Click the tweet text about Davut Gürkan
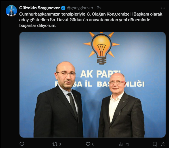The height and width of the screenshot is (148, 169). tap(91, 20)
